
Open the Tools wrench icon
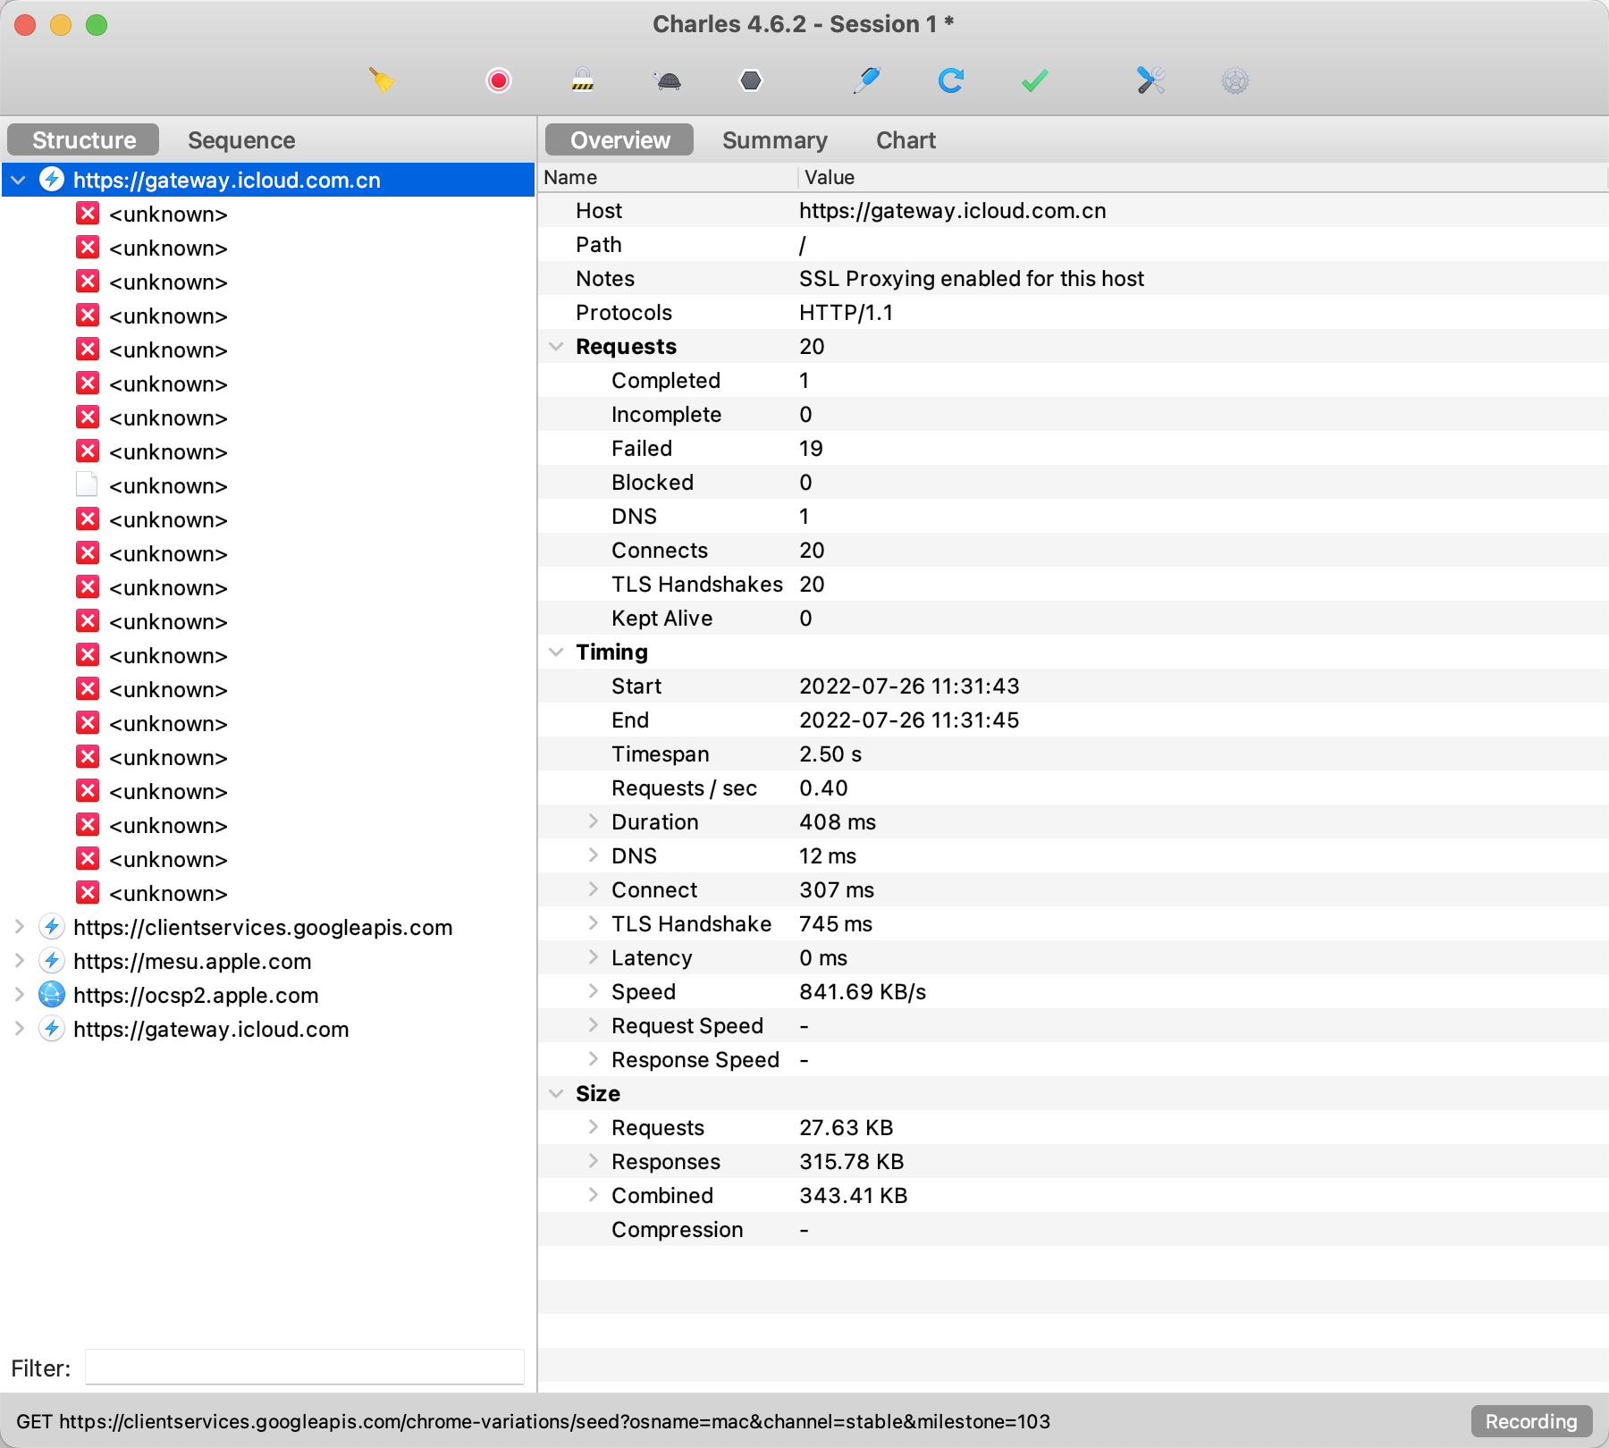tap(1150, 80)
